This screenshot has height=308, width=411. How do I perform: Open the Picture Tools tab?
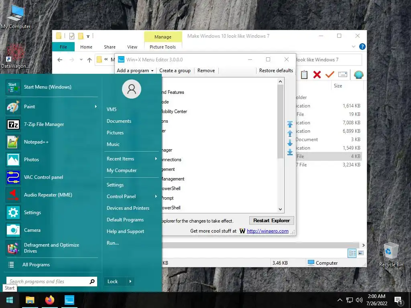coord(163,47)
